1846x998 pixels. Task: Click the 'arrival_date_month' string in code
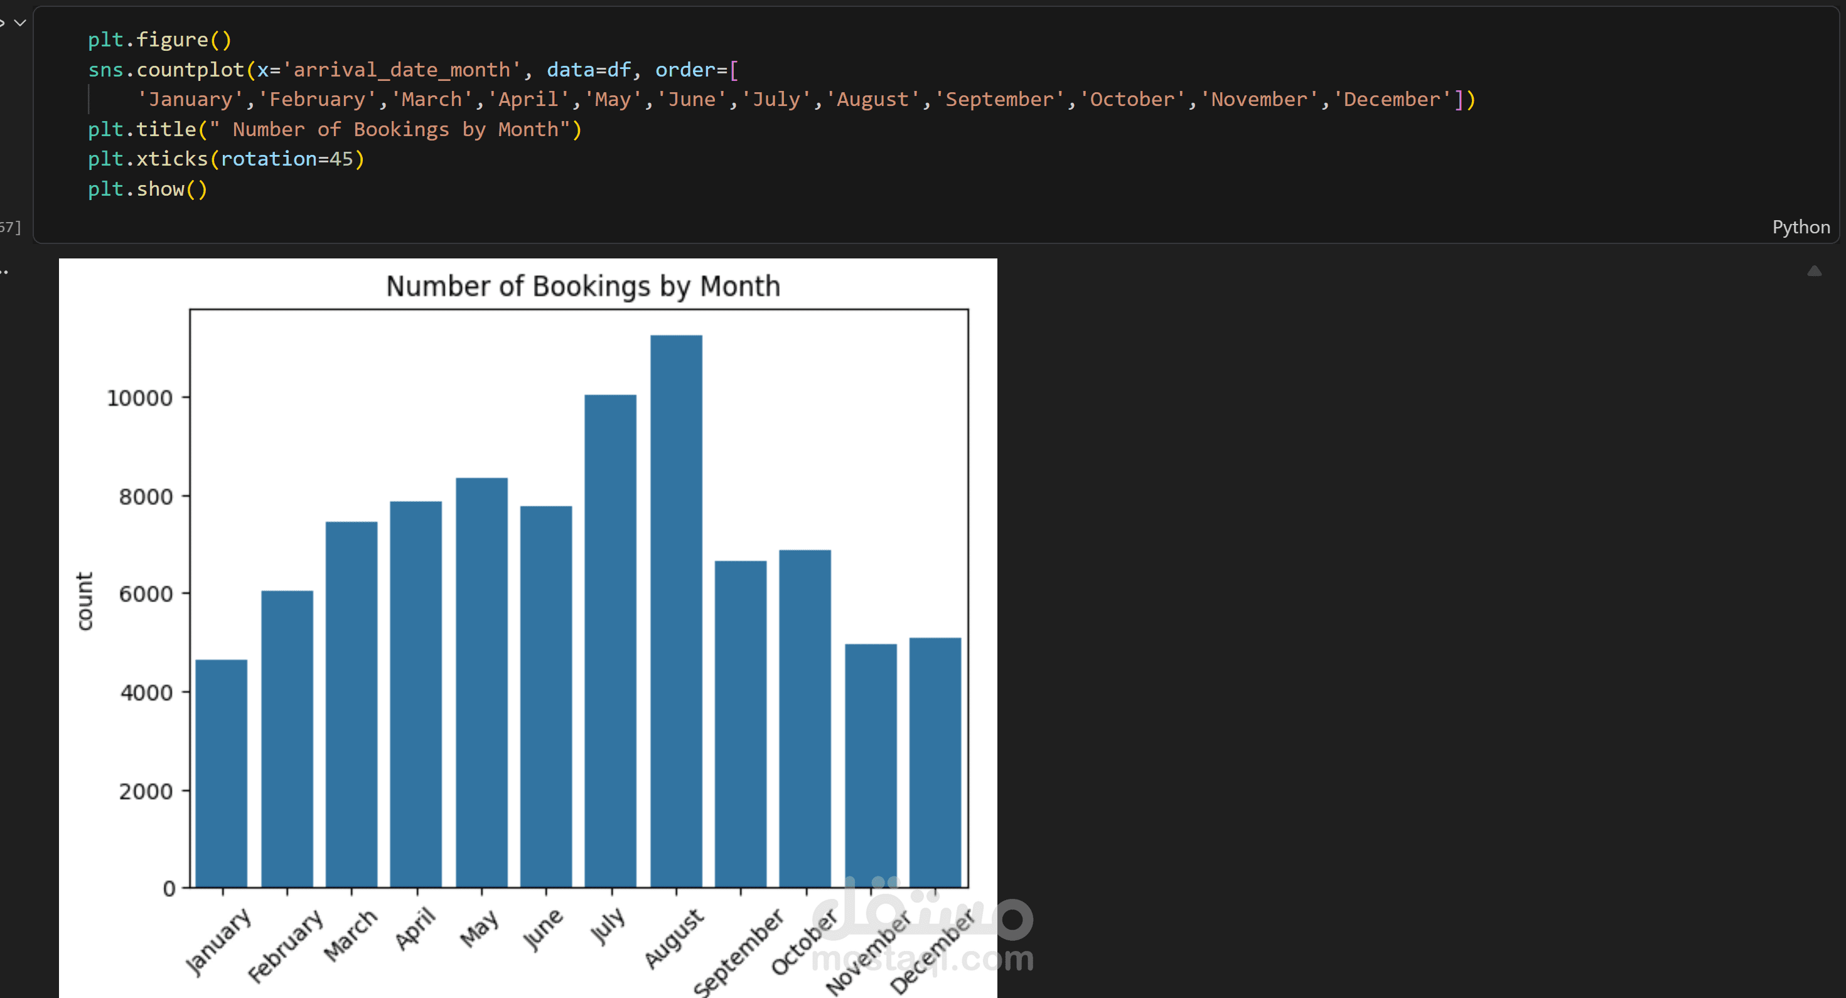[400, 70]
